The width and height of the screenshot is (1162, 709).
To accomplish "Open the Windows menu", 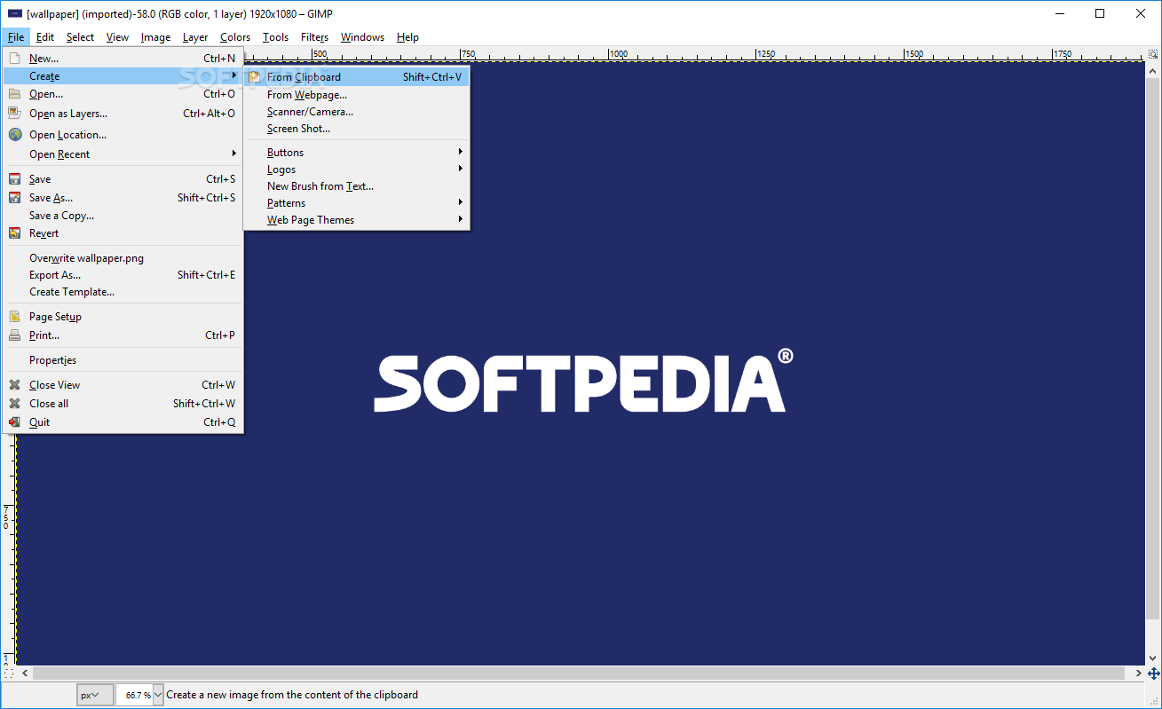I will point(362,36).
